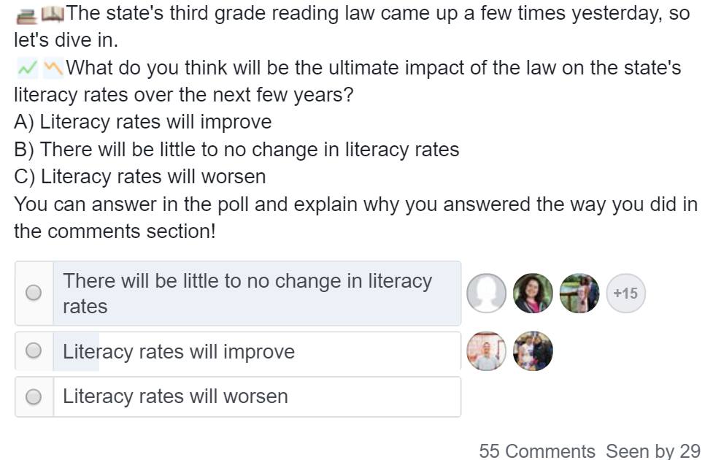The width and height of the screenshot is (713, 460).
Task: Open the 55 Comments link
Action: 537,451
